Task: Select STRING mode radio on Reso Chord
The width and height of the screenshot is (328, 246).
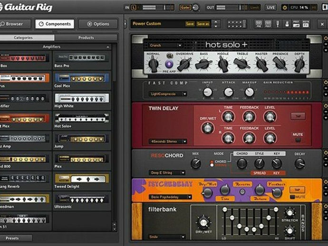Action: [212, 165]
